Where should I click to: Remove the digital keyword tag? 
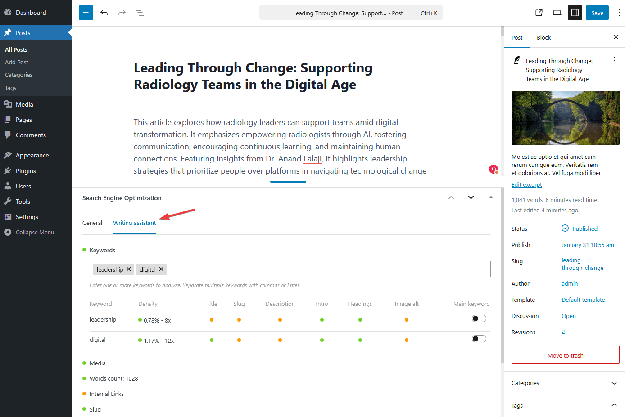(x=161, y=269)
